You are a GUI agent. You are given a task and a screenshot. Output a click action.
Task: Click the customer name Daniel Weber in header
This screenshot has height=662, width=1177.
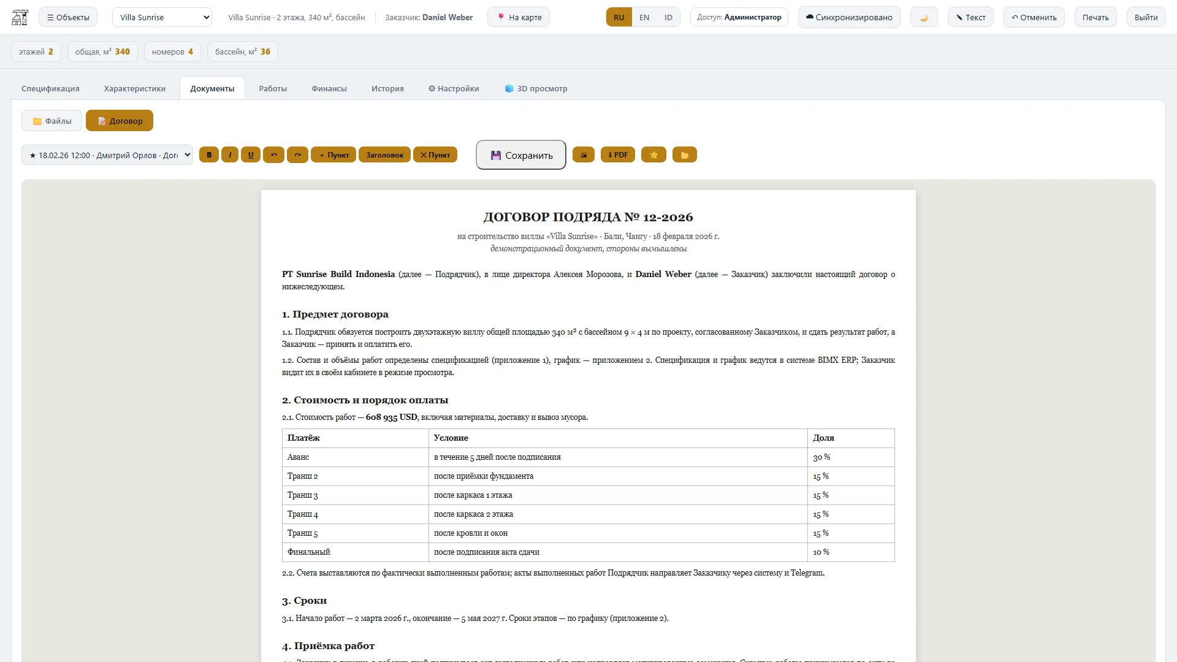[448, 17]
